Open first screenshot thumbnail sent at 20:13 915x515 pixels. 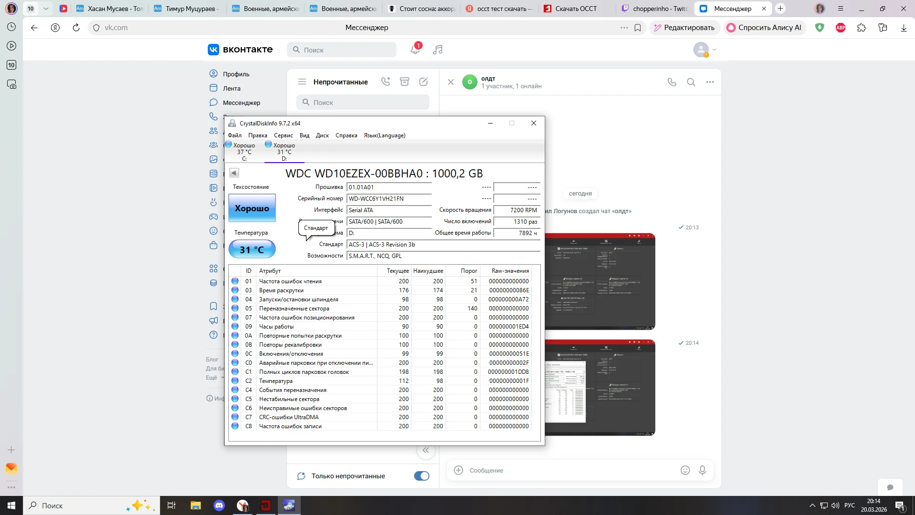(600, 281)
